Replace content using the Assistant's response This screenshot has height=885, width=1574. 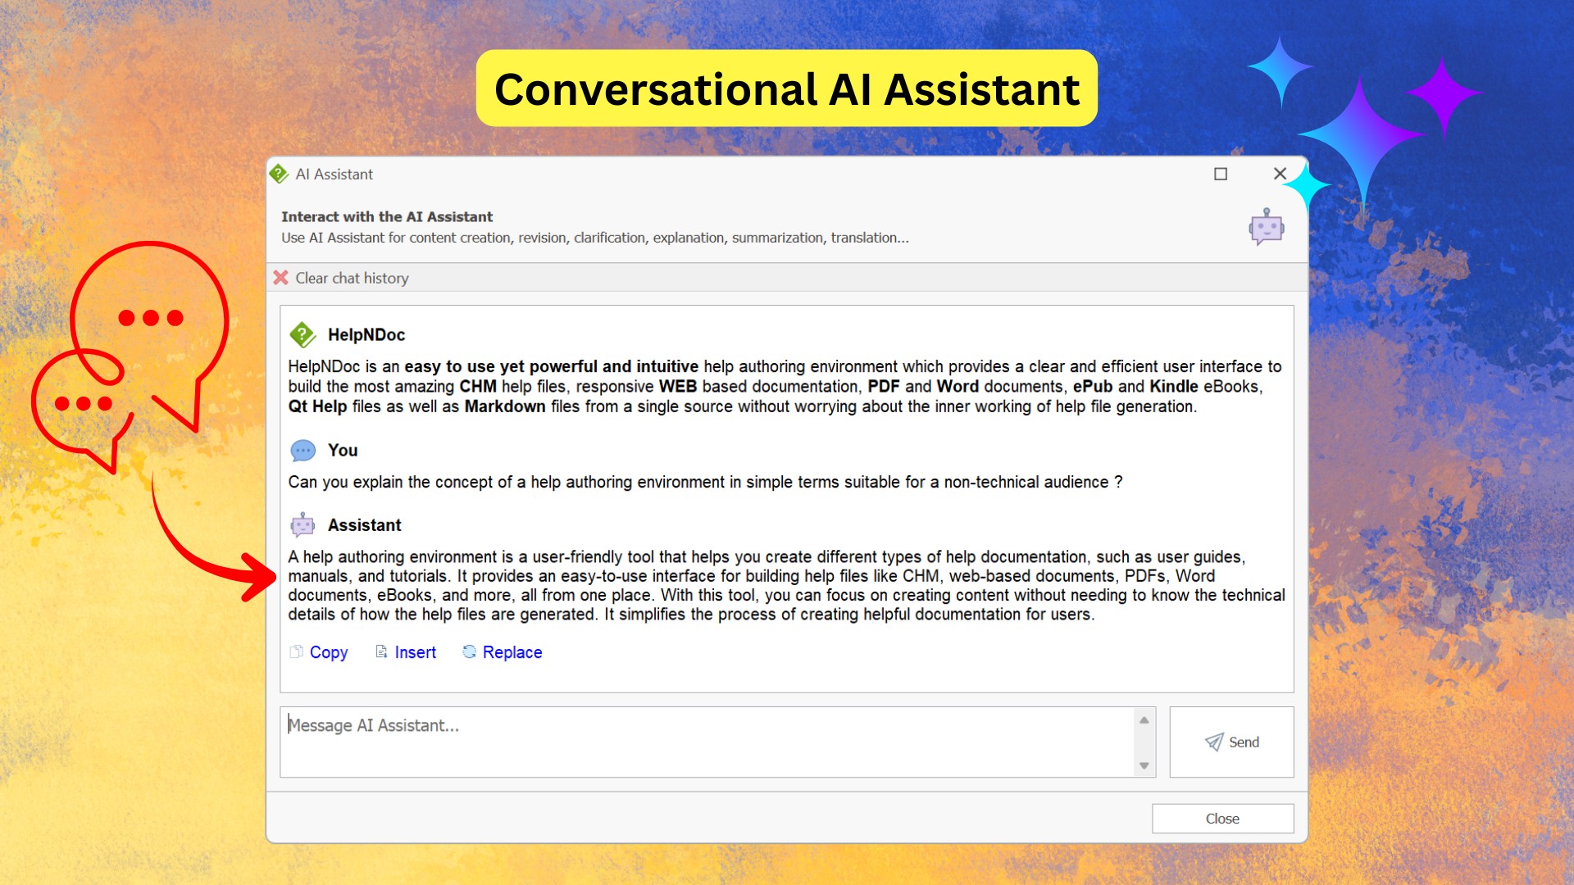(512, 651)
